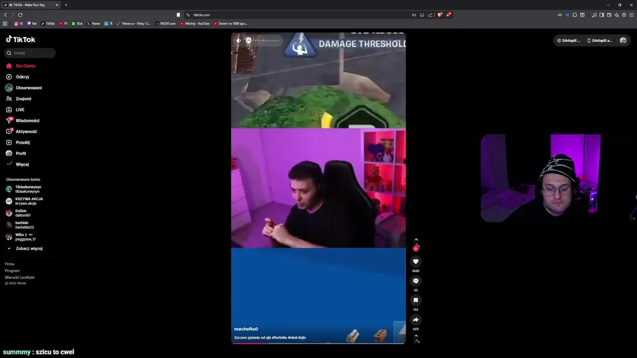The height and width of the screenshot is (358, 637).
Task: Open Filman.cc bookmark
Action: [x=133, y=23]
